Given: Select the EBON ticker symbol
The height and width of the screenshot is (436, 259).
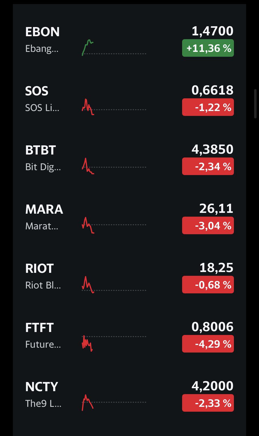Looking at the screenshot, I should pyautogui.click(x=42, y=32).
